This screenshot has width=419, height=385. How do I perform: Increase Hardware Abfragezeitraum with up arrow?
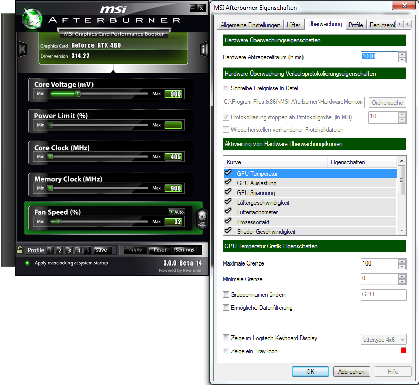tap(402, 55)
